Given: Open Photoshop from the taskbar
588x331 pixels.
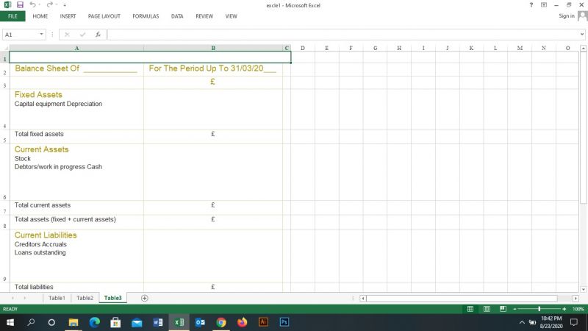Looking at the screenshot, I should click(284, 322).
